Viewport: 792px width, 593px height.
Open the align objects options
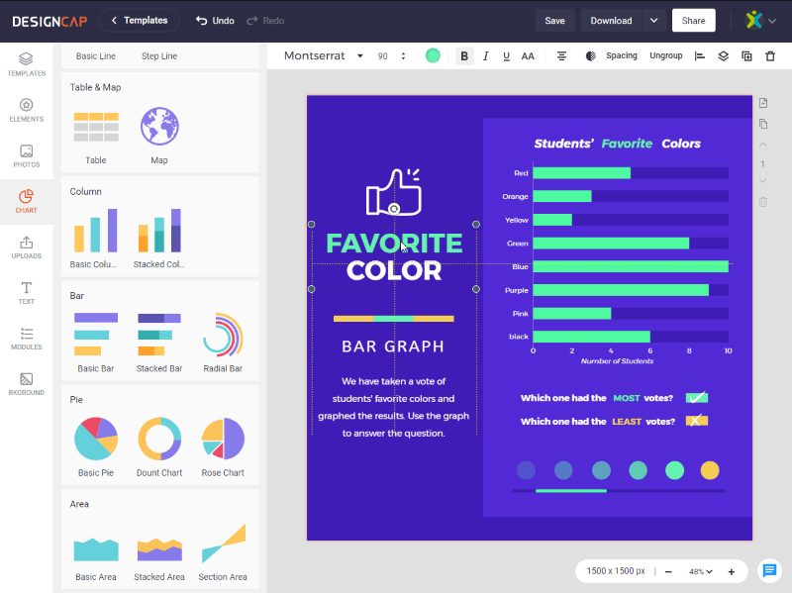(700, 56)
